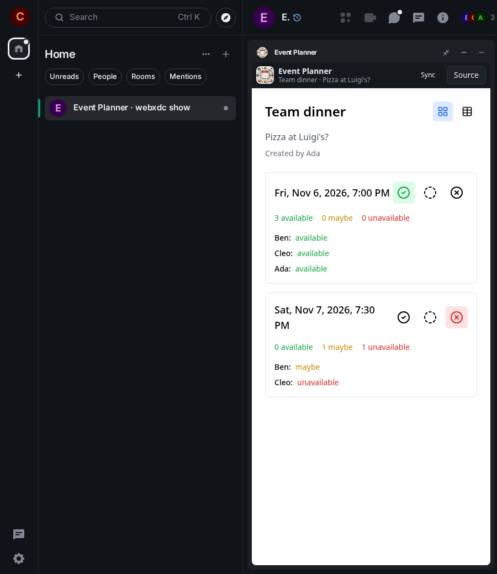Viewport: 497px width, 574px height.
Task: Minimize the Event Planner widget
Action: [x=464, y=52]
